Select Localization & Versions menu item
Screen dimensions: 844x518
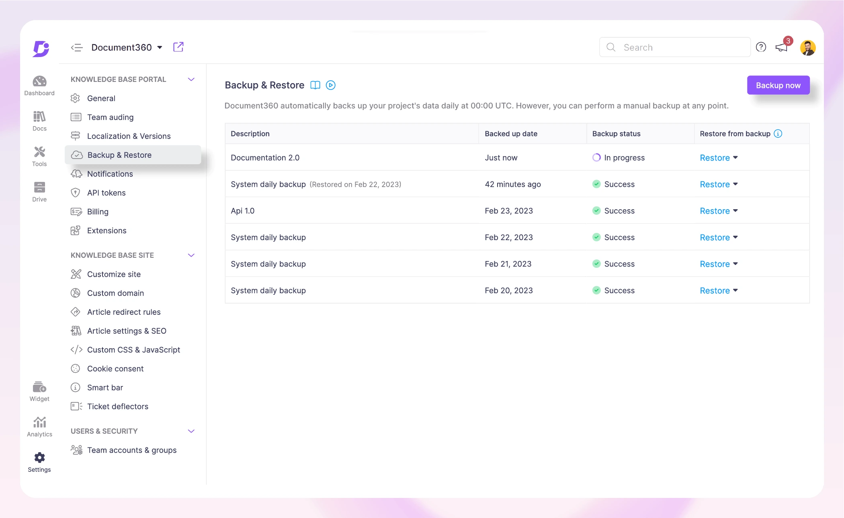point(129,136)
